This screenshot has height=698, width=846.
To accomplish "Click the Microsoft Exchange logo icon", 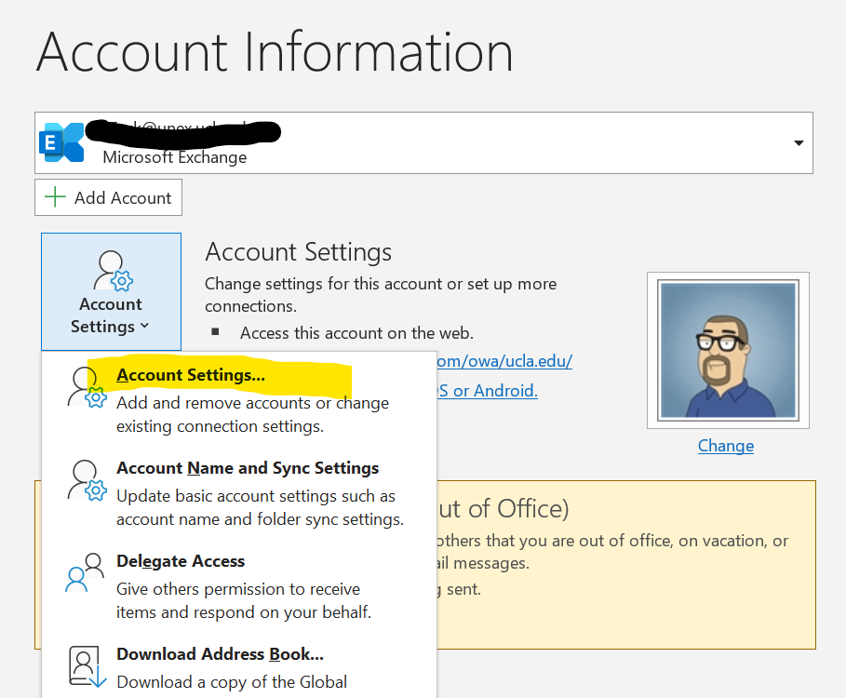I will tap(61, 142).
